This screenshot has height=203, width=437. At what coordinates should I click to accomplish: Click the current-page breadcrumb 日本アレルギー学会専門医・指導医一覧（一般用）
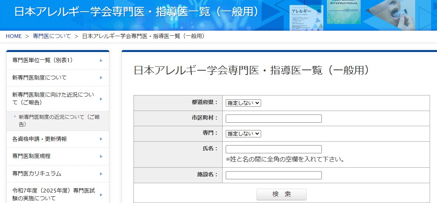144,36
